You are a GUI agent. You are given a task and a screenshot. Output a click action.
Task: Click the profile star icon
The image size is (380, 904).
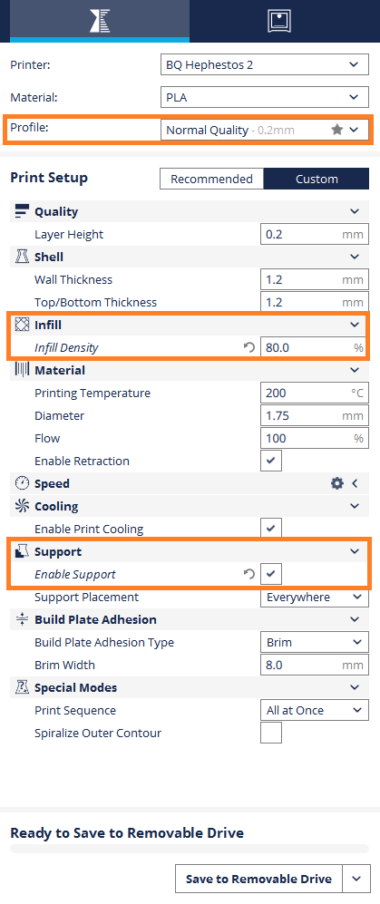pos(337,130)
